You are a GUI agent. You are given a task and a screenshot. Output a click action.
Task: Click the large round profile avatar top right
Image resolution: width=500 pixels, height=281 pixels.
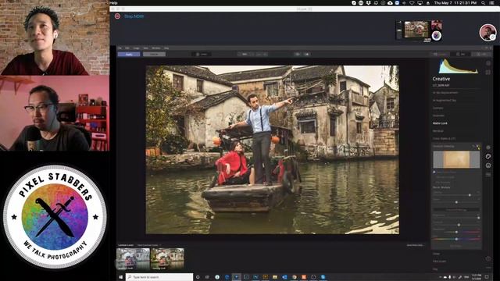pyautogui.click(x=487, y=32)
